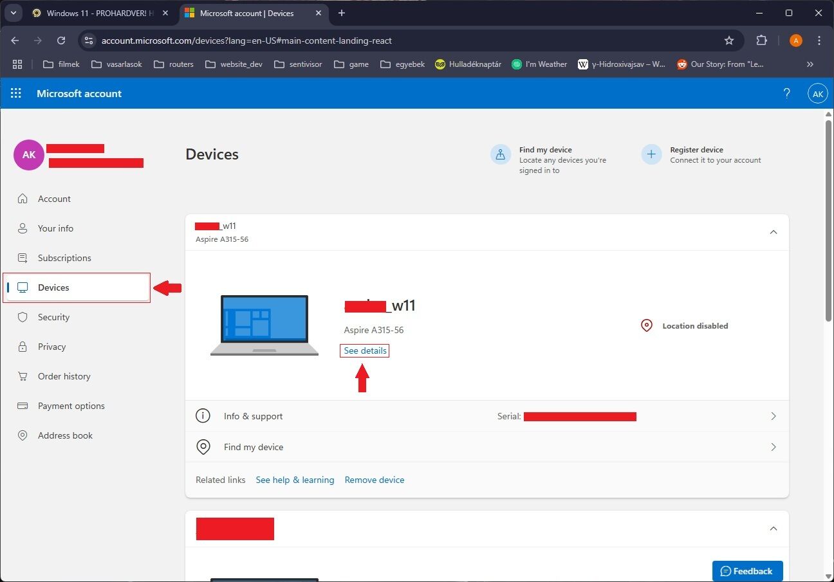Open the bookmarks apps grid icon
The width and height of the screenshot is (834, 582).
pyautogui.click(x=17, y=64)
